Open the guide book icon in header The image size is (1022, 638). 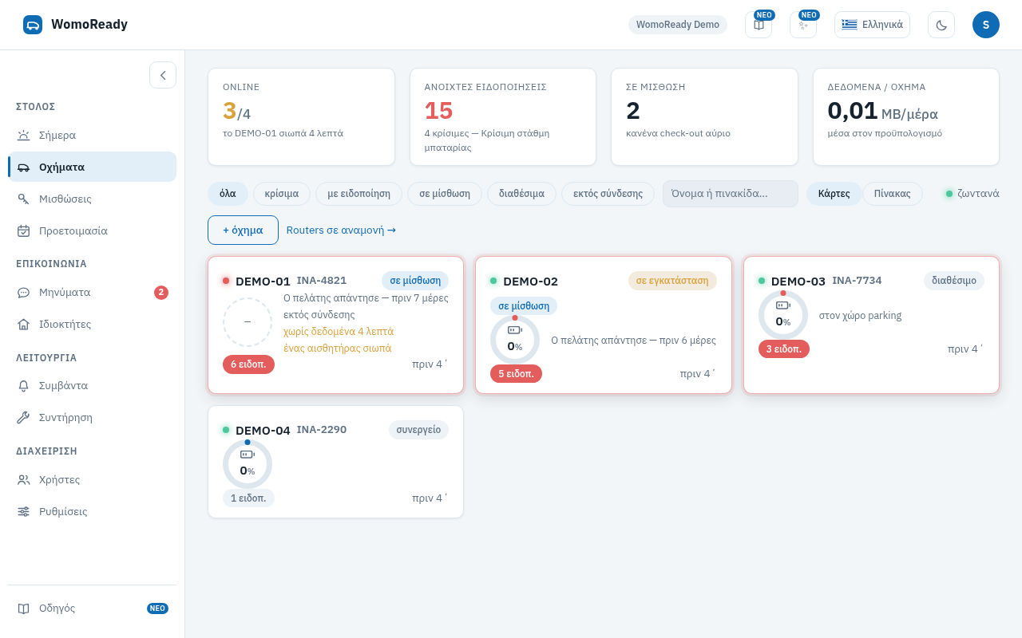tap(759, 25)
